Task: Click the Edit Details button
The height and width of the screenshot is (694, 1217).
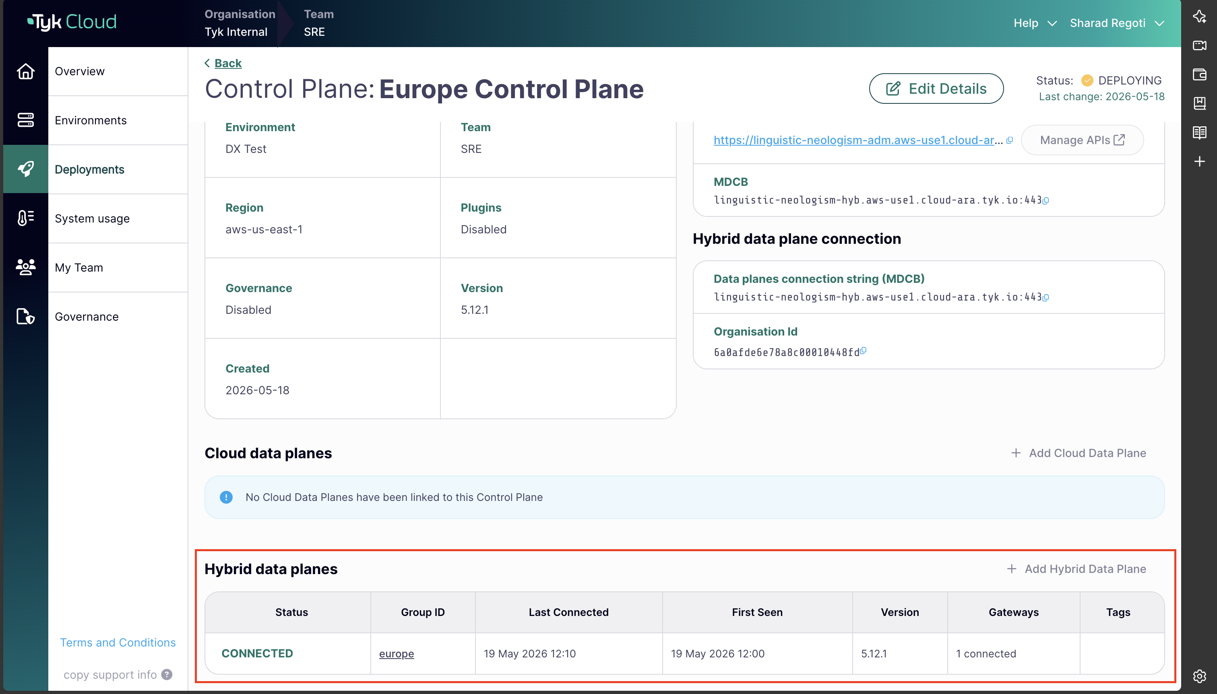Action: pos(936,89)
